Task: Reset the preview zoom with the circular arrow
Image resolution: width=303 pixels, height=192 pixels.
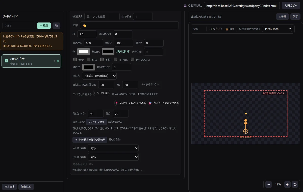Action: click(295, 184)
